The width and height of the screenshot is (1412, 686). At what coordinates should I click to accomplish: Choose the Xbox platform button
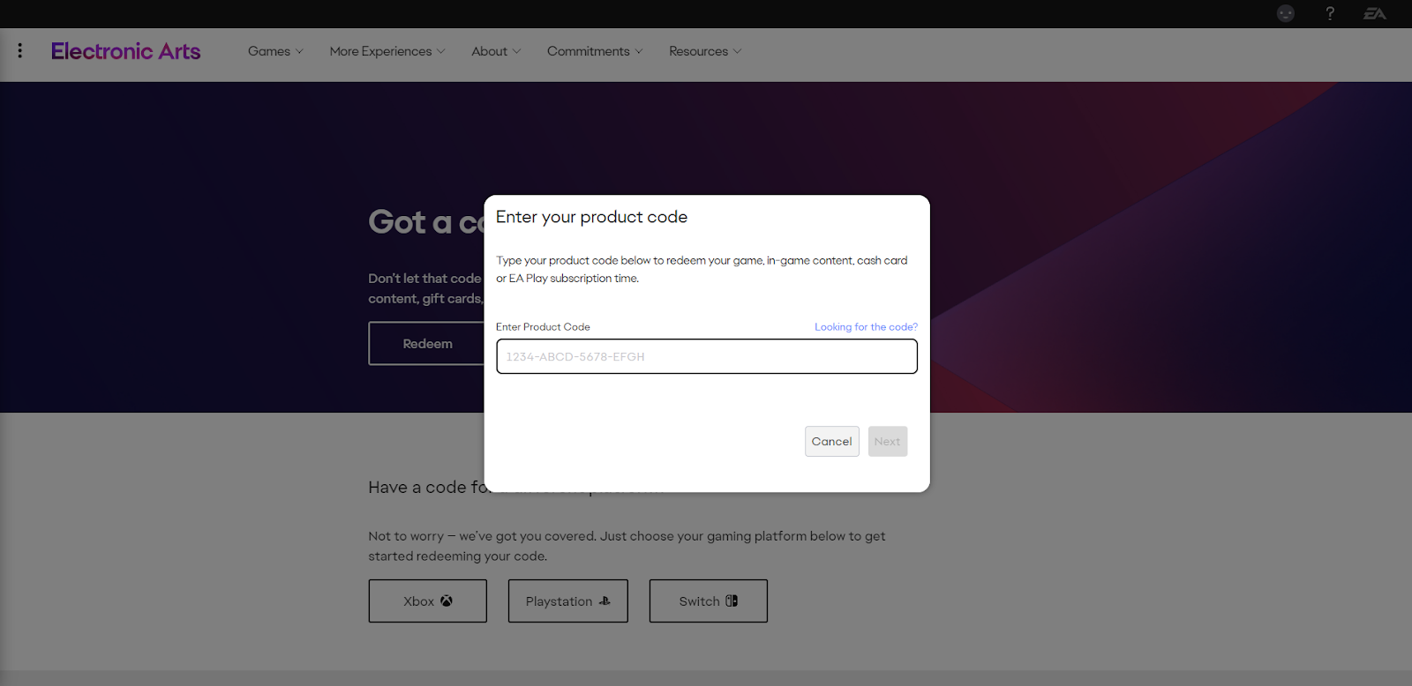tap(428, 601)
